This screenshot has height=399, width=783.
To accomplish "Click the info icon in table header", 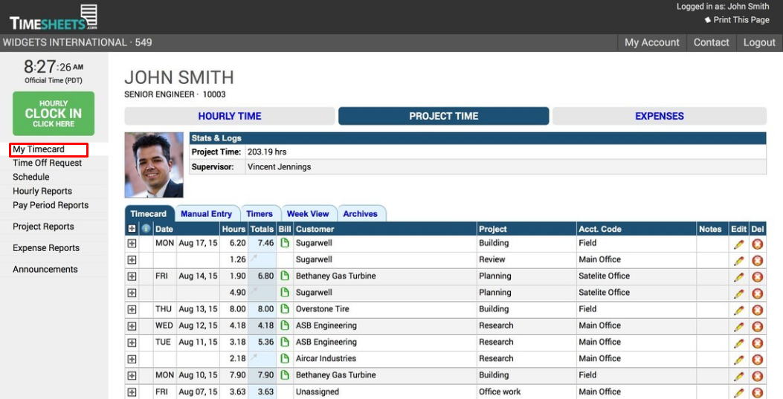I will 146,229.
